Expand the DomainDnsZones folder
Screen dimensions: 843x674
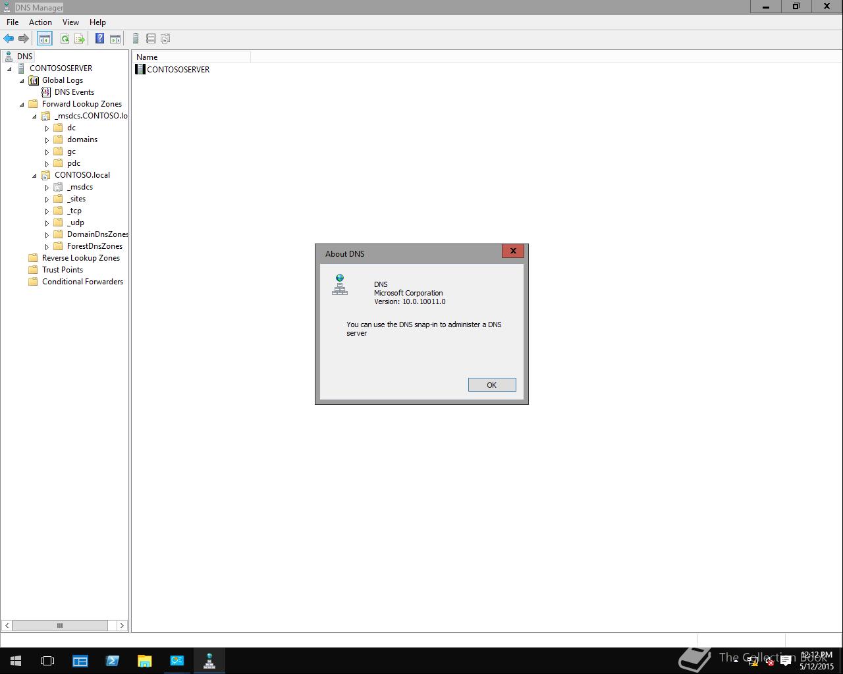click(47, 234)
